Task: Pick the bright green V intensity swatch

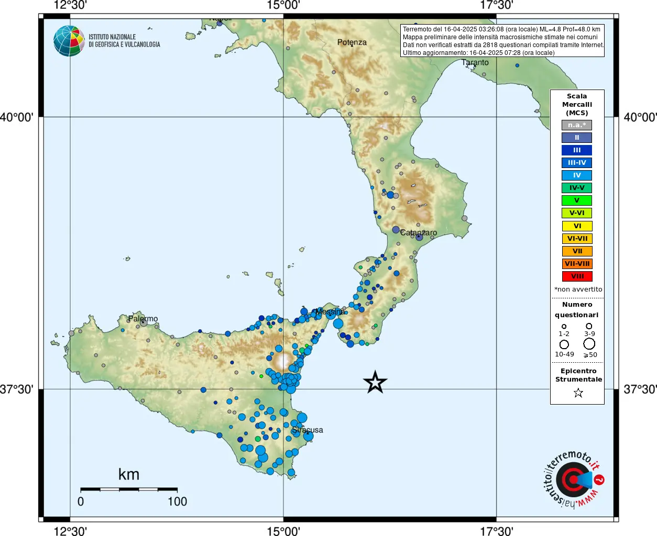Action: [577, 200]
